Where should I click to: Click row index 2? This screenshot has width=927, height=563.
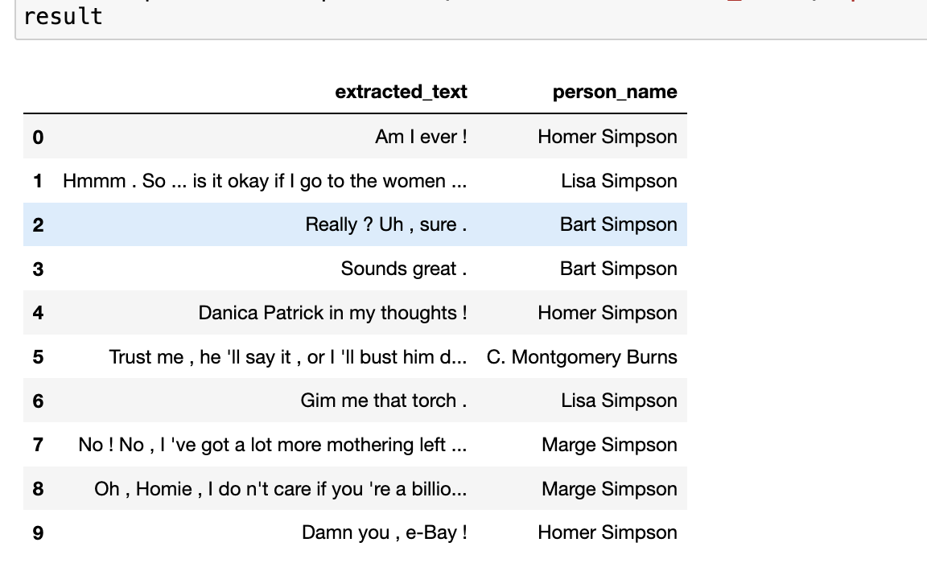click(38, 225)
